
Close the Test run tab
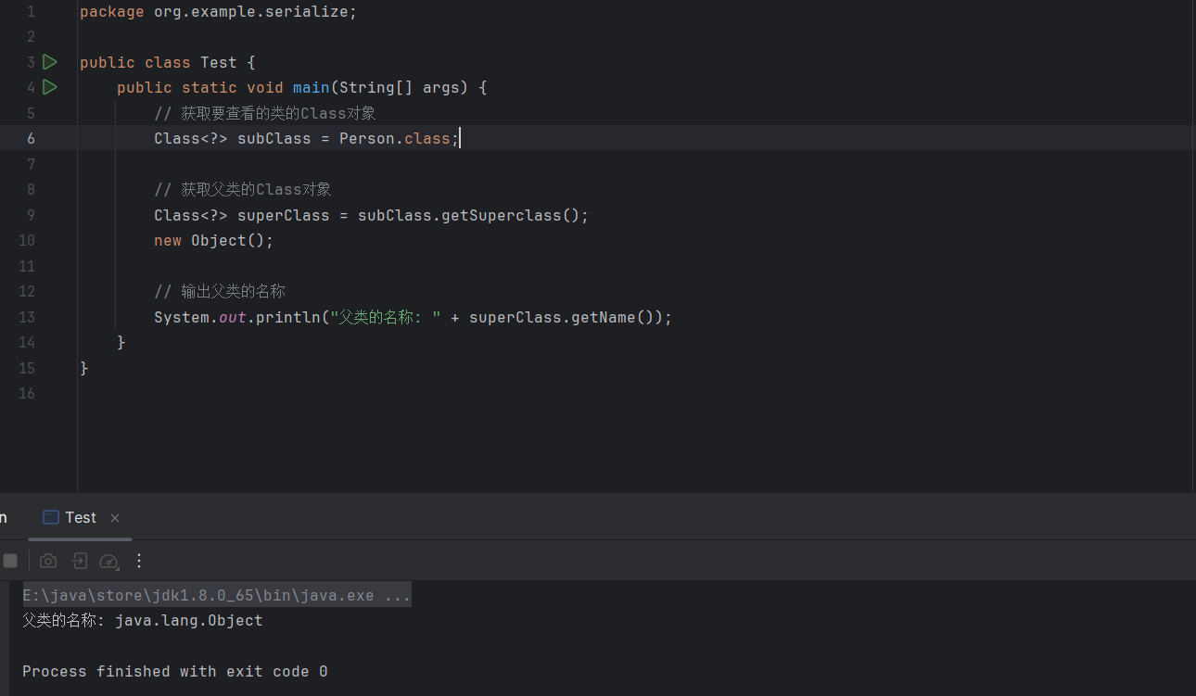click(115, 518)
